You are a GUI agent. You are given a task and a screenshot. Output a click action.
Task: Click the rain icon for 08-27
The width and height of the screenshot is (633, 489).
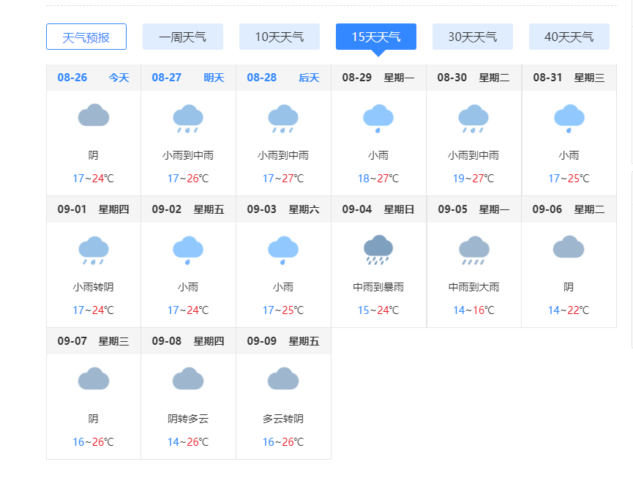188,119
